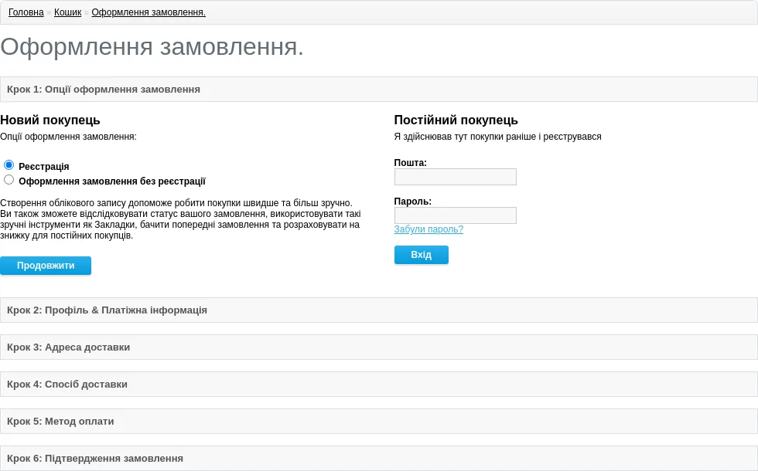Click the Постійний покупець heading
Screen dimensions: 758x471
(x=456, y=120)
